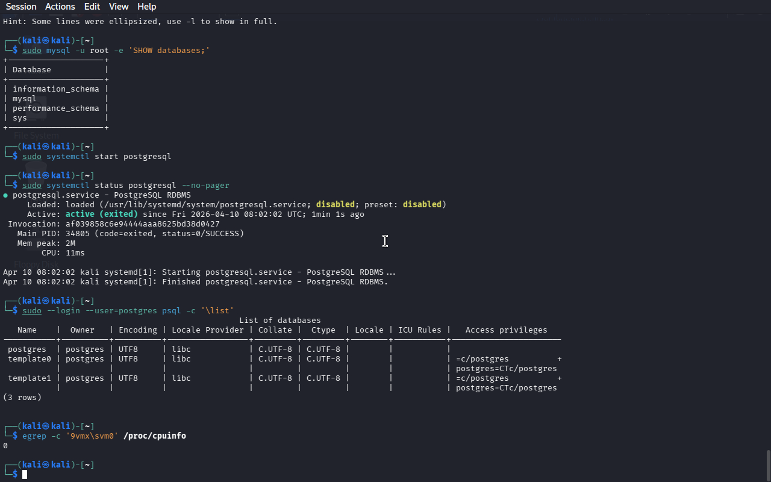Open the Help menu
The height and width of the screenshot is (482, 771).
146,7
